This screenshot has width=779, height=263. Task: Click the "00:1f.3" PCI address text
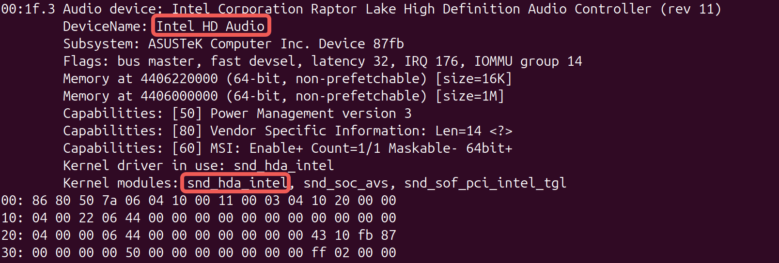pyautogui.click(x=28, y=9)
